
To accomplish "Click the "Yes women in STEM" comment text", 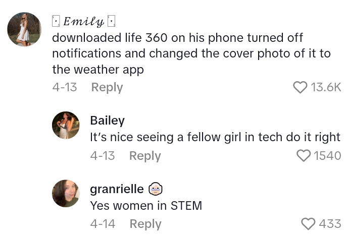I will tap(146, 206).
